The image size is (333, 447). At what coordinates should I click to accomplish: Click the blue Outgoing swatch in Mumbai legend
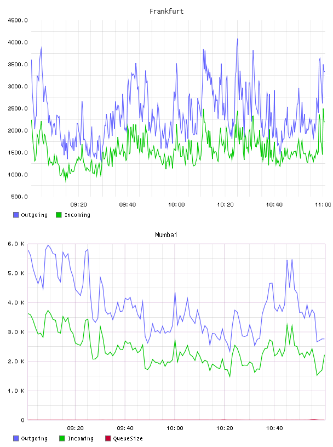(16, 438)
